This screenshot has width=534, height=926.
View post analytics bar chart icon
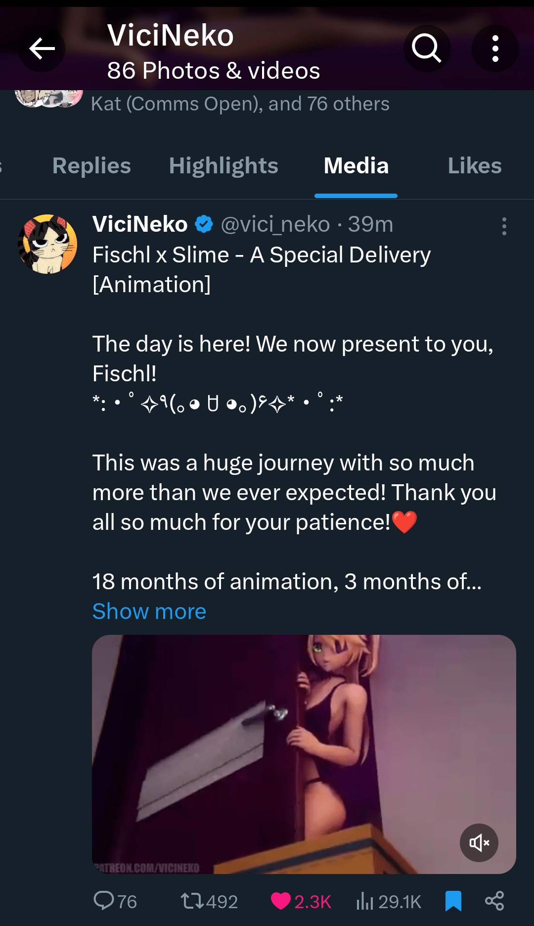[364, 901]
